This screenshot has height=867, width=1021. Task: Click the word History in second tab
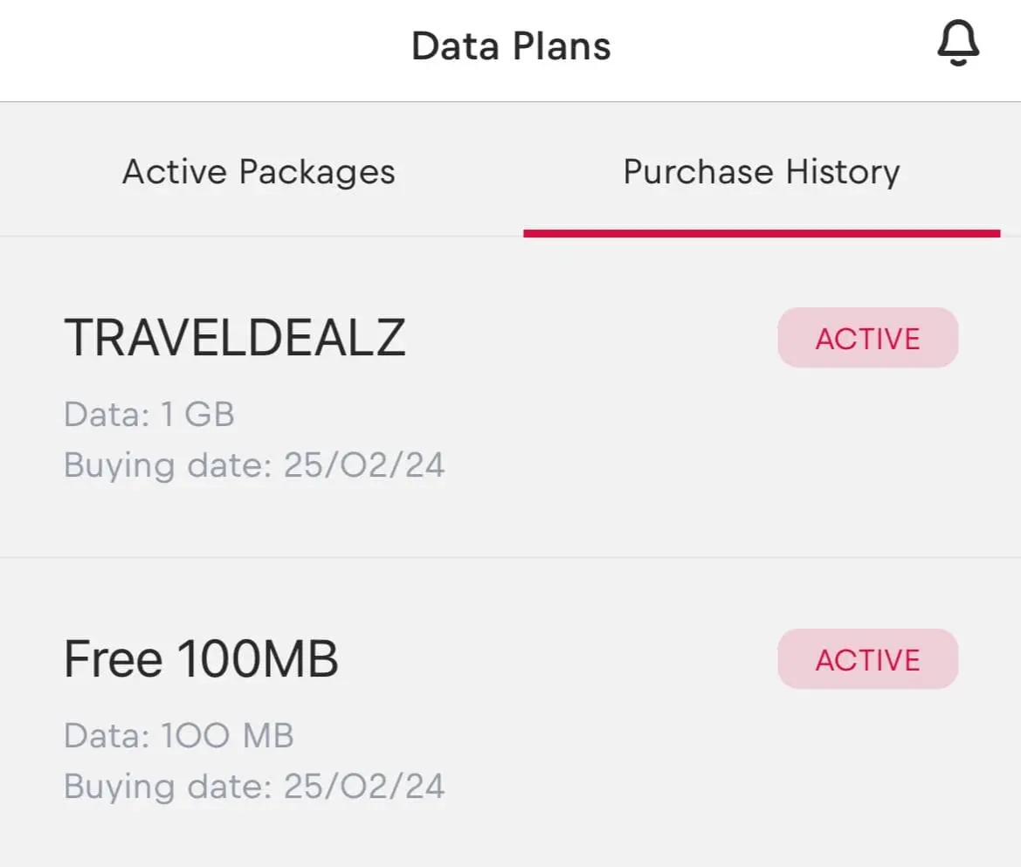(842, 171)
